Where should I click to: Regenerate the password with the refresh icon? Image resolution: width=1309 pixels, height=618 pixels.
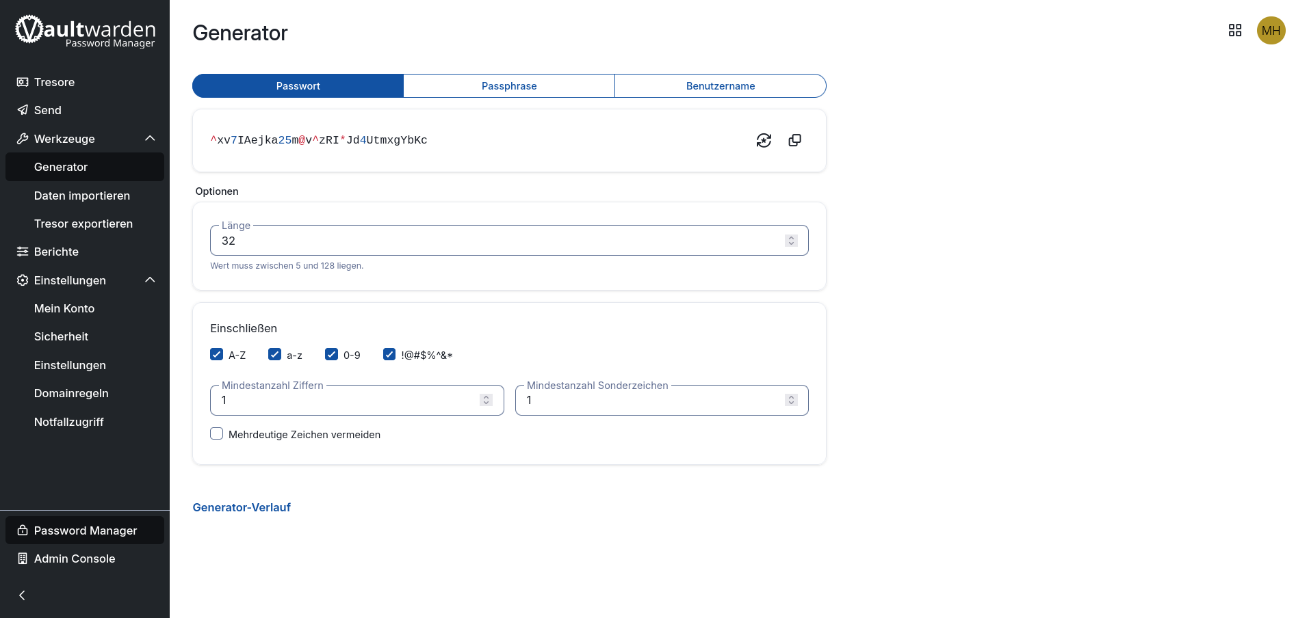point(764,140)
